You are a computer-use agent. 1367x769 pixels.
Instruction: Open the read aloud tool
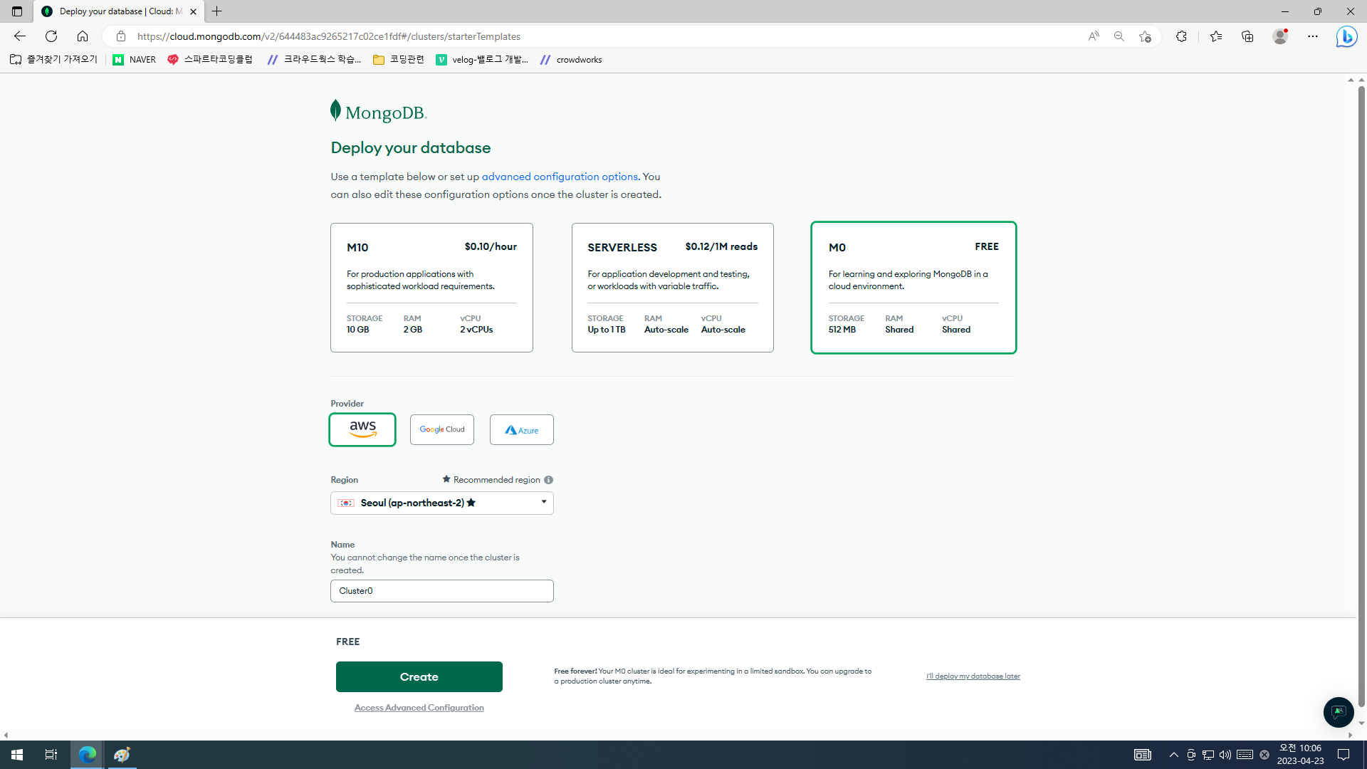pyautogui.click(x=1094, y=36)
